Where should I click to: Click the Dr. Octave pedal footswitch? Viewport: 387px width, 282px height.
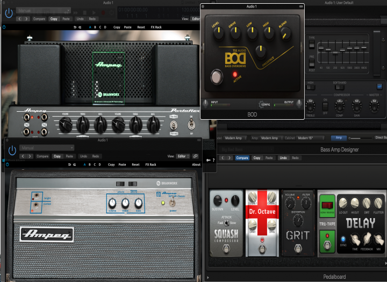coord(262,249)
